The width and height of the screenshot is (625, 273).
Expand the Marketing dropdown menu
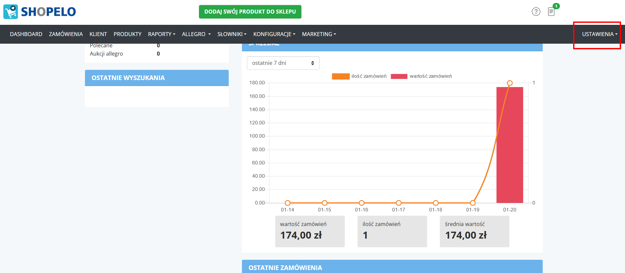pyautogui.click(x=319, y=34)
